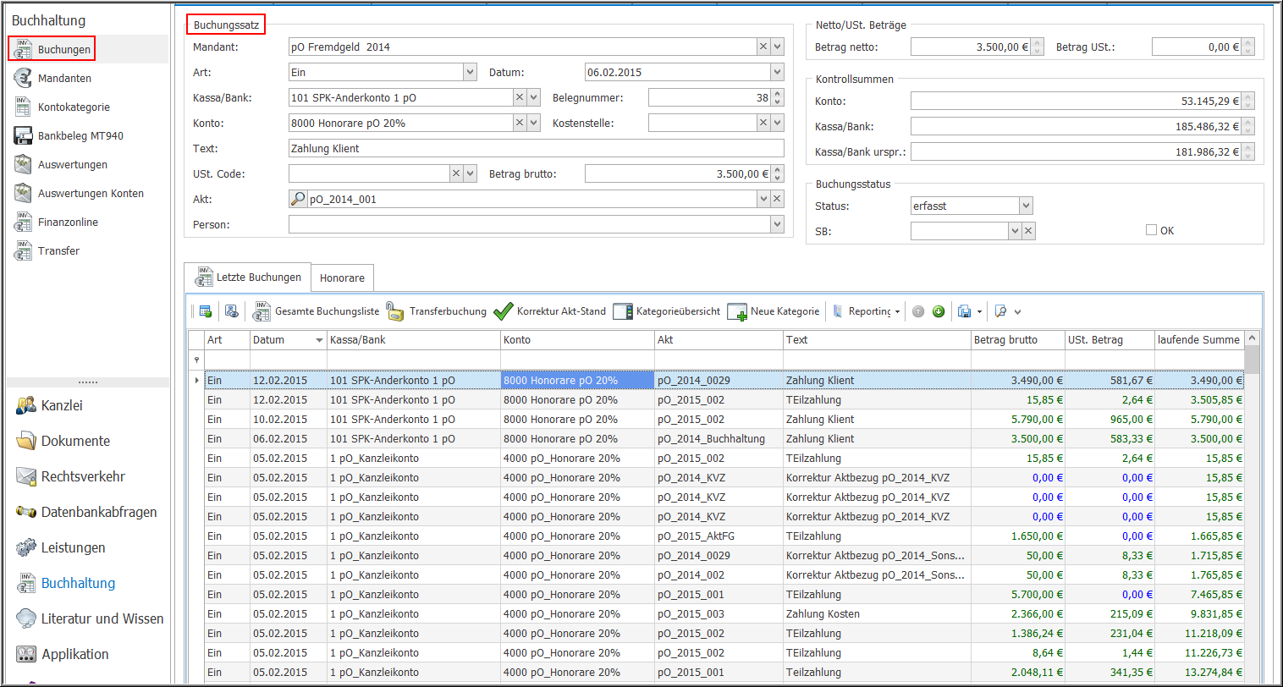1283x687 pixels.
Task: Open Mandanten in the Buchhaltung sidebar
Action: (64, 79)
